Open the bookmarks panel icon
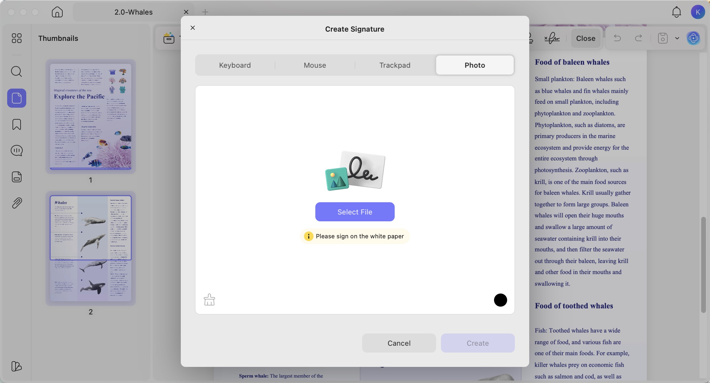The image size is (710, 383). coord(17,124)
